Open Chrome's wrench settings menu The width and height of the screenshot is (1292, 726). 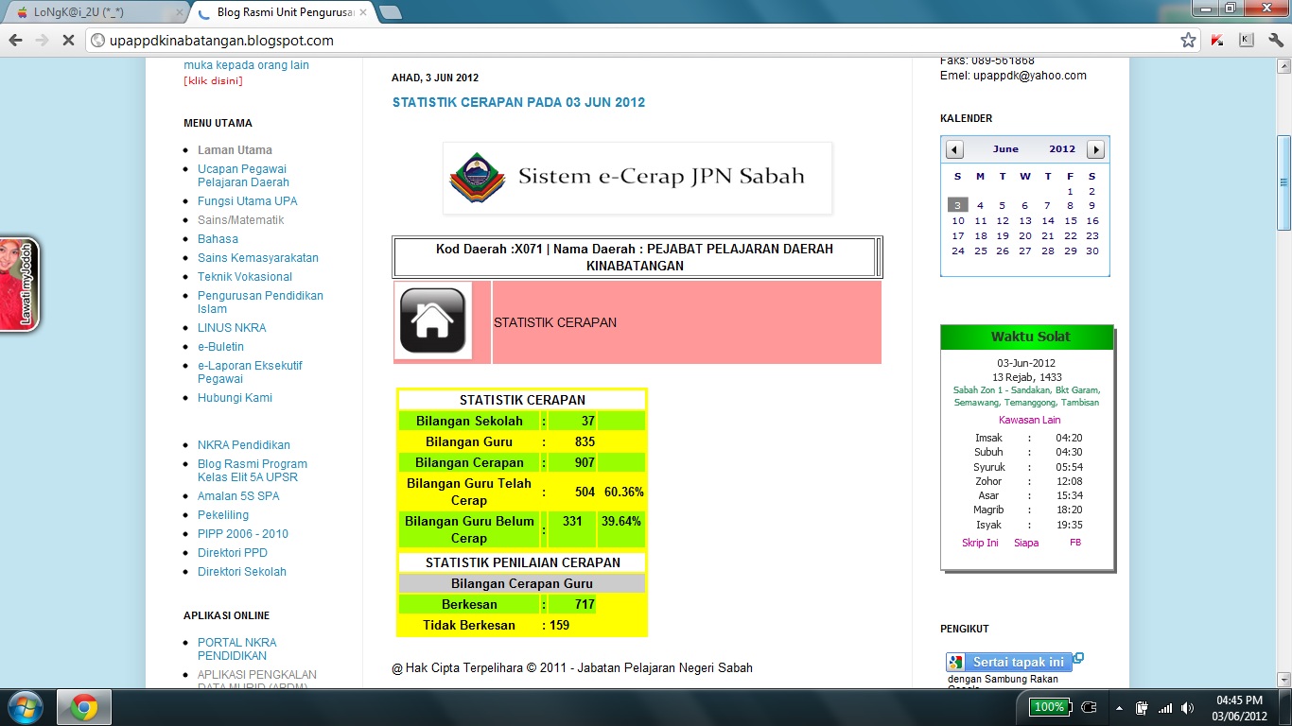pos(1275,41)
